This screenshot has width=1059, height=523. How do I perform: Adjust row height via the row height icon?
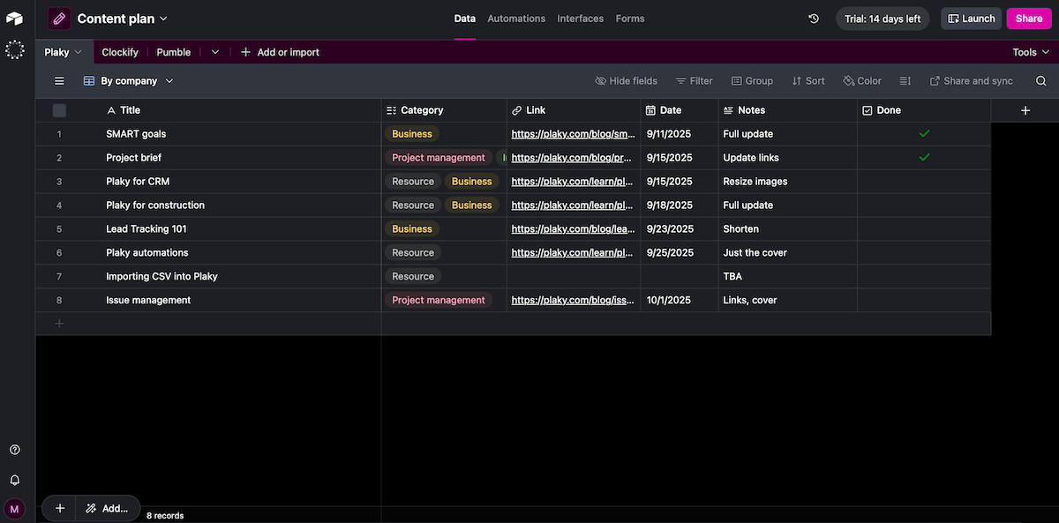point(904,80)
